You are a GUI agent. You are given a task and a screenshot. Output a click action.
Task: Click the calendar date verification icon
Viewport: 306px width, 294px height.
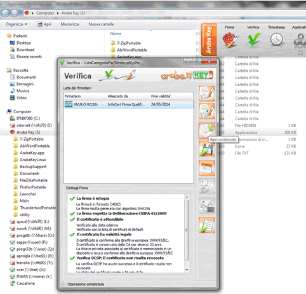207,168
